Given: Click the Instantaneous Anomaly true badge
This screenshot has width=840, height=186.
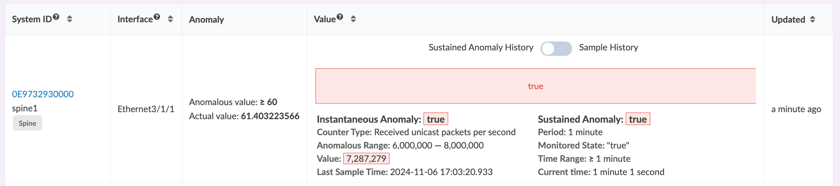Looking at the screenshot, I should click(x=436, y=119).
